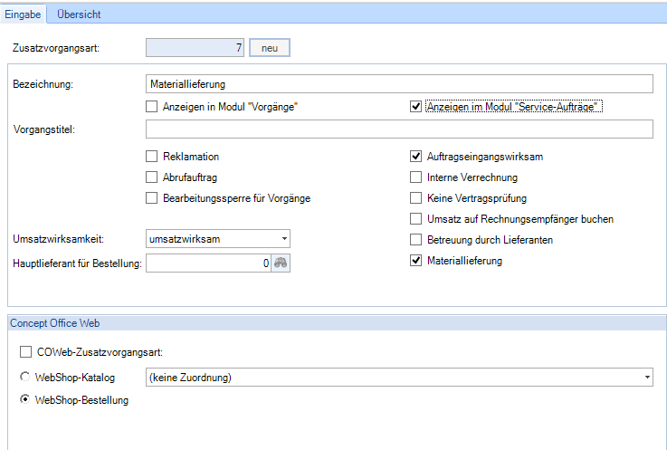Click the neu button
667x450 pixels.
[270, 48]
